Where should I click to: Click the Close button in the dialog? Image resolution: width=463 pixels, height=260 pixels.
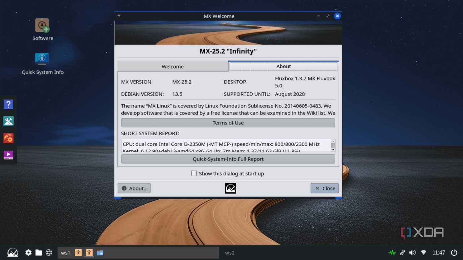pyautogui.click(x=325, y=188)
